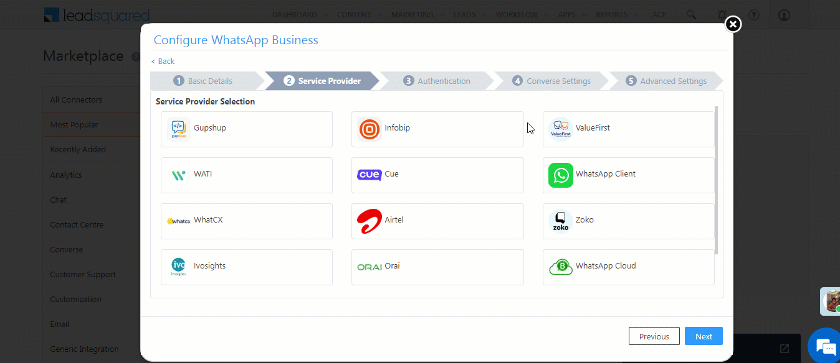This screenshot has height=363, width=840.
Task: Choose the WhatsApp Client green icon
Action: [x=560, y=175]
